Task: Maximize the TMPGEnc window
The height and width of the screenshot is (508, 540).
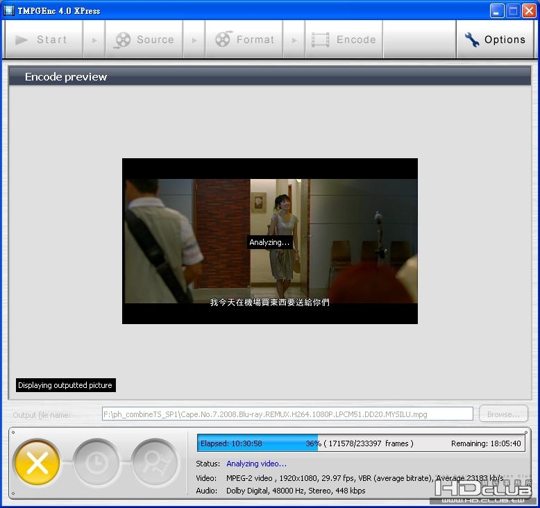Action: (513, 10)
